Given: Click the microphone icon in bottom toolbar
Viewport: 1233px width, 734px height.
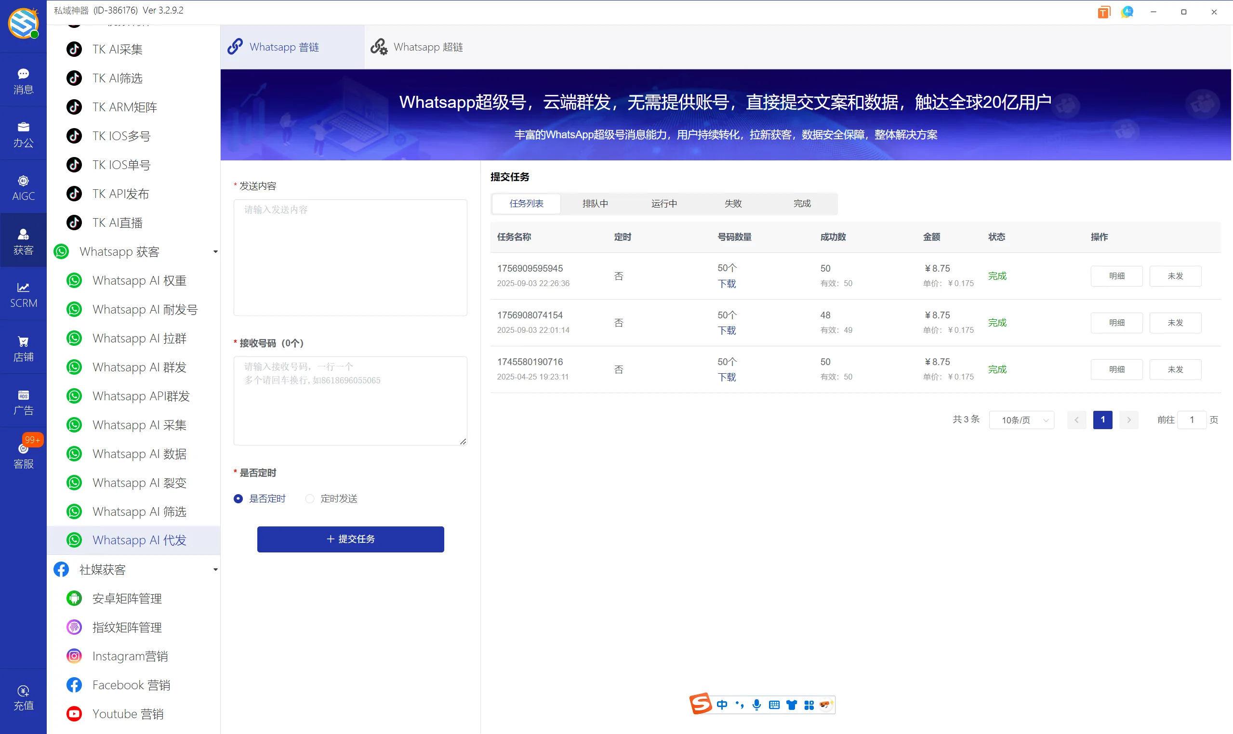Looking at the screenshot, I should (x=756, y=705).
